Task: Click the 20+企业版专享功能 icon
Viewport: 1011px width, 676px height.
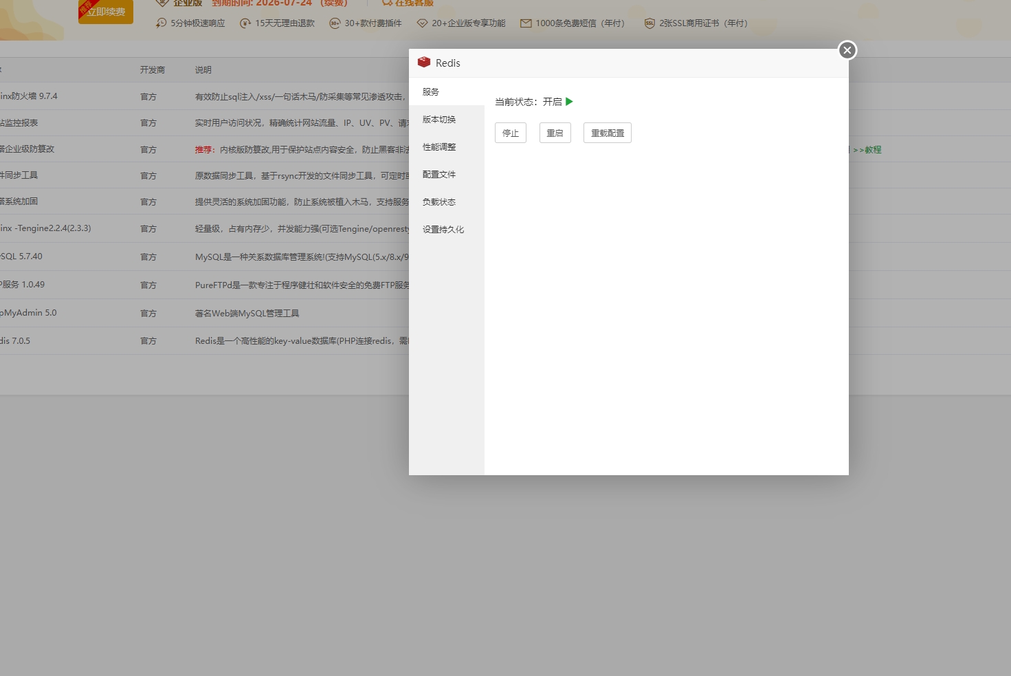Action: coord(422,23)
